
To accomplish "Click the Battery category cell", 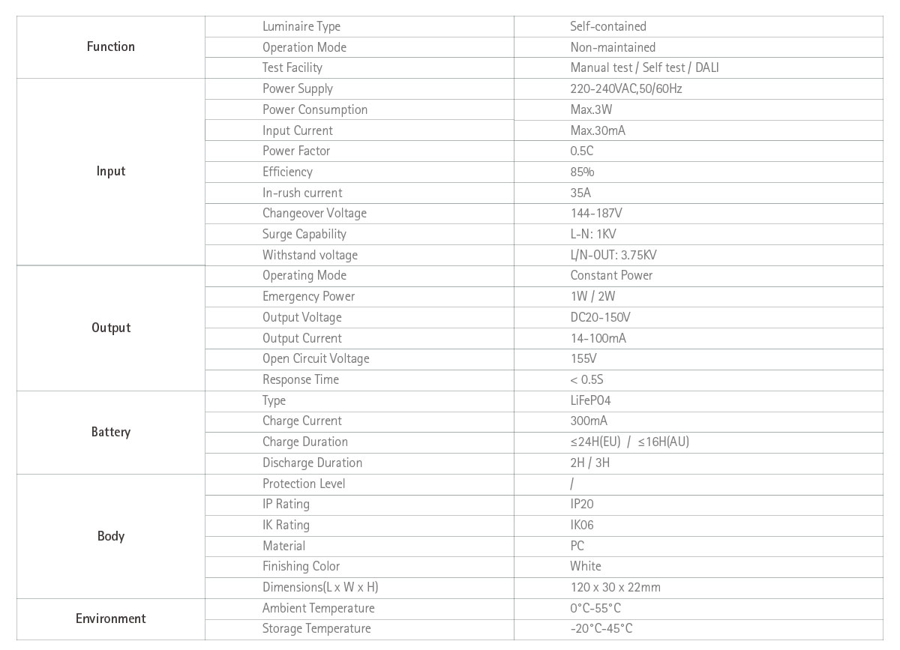I will coord(111,432).
